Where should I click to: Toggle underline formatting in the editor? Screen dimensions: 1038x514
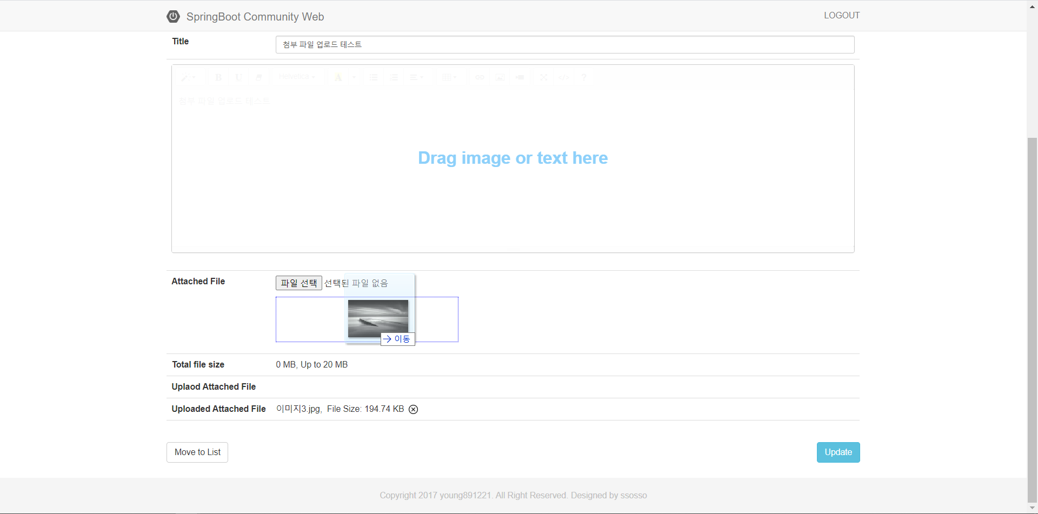(238, 77)
